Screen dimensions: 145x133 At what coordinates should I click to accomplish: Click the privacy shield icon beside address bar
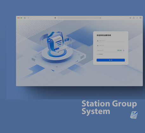[x=55, y=18]
